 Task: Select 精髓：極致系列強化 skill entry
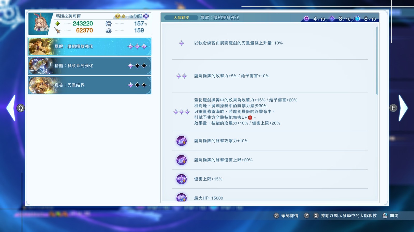[x=90, y=66]
